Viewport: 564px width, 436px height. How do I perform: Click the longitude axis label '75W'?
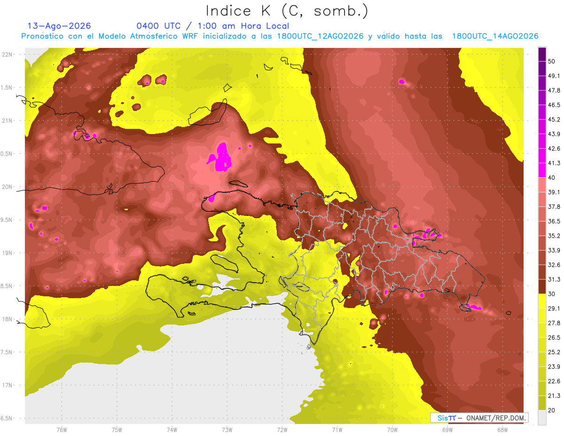(117, 429)
